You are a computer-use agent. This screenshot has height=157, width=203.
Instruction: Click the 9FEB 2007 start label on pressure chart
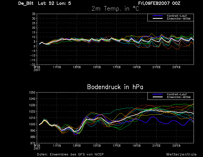coord(37,147)
